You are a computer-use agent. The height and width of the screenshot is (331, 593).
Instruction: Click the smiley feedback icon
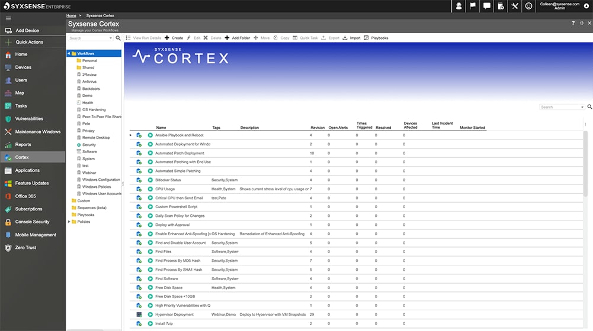coord(528,6)
